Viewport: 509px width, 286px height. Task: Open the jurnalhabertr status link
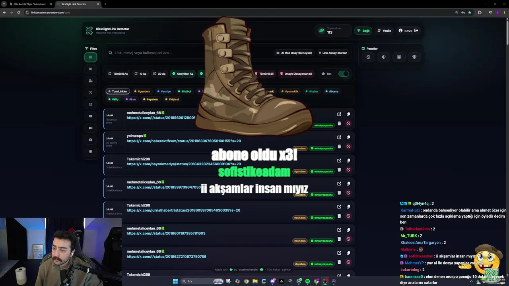(x=183, y=210)
